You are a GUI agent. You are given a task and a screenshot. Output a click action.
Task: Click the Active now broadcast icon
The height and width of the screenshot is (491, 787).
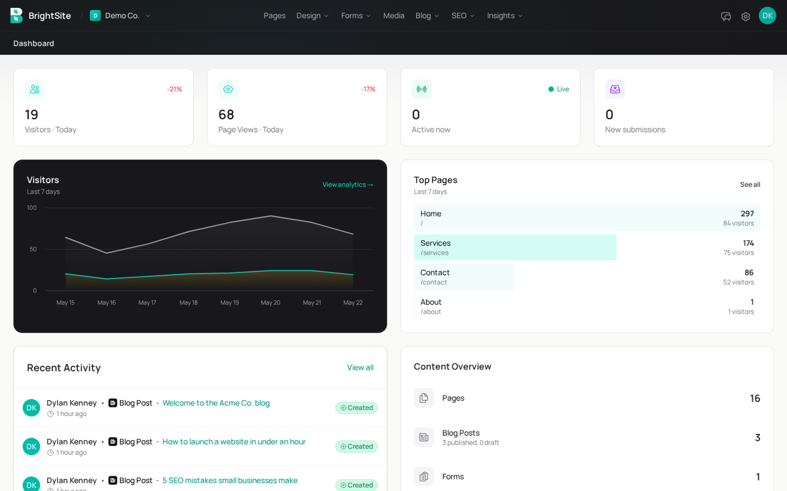422,89
